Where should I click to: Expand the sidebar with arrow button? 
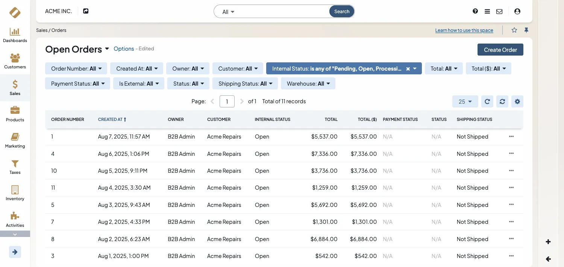pyautogui.click(x=15, y=252)
